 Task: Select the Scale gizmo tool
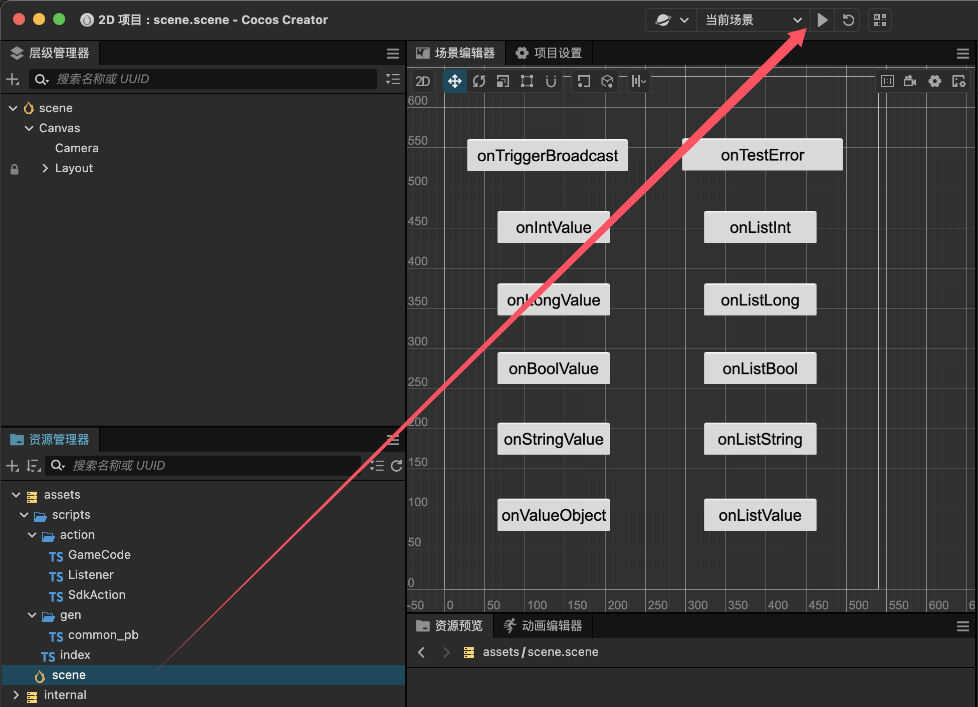pos(503,81)
